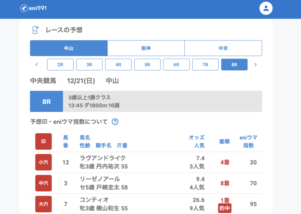This screenshot has height=214, width=301.
Task: Click the red 中穴 mark badge
Action: 44,183
